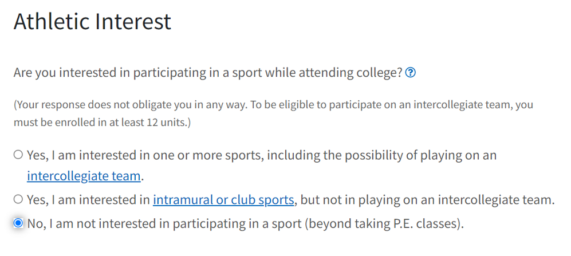Click the 'Athletic Interest' page heading

click(92, 21)
